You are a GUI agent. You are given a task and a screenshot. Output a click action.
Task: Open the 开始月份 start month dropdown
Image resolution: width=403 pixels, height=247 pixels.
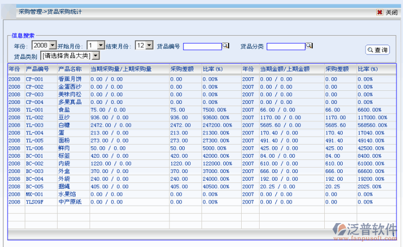coord(101,46)
